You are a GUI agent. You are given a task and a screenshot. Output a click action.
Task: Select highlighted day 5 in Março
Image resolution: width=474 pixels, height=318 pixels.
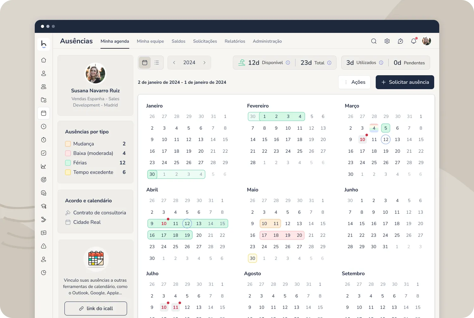[x=386, y=128]
